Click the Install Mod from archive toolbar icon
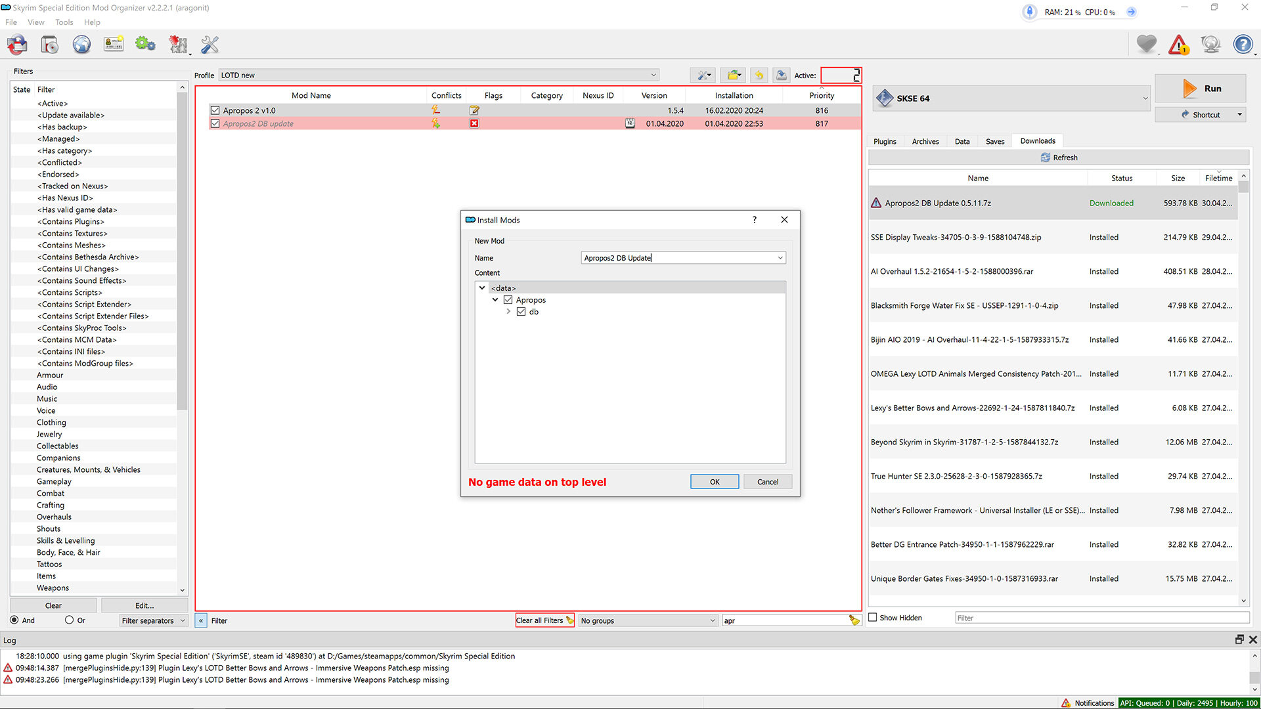Screen dimensions: 1261x709 [x=50, y=45]
